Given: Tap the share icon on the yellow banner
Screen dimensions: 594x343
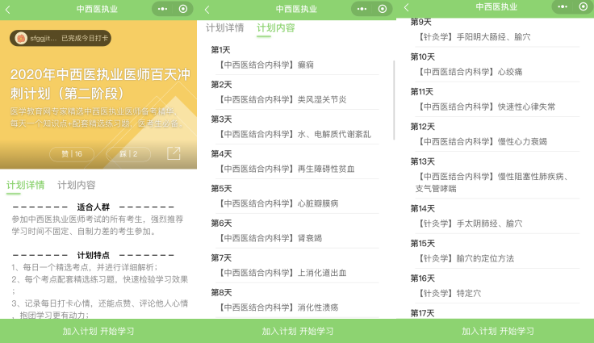Looking at the screenshot, I should (x=174, y=153).
